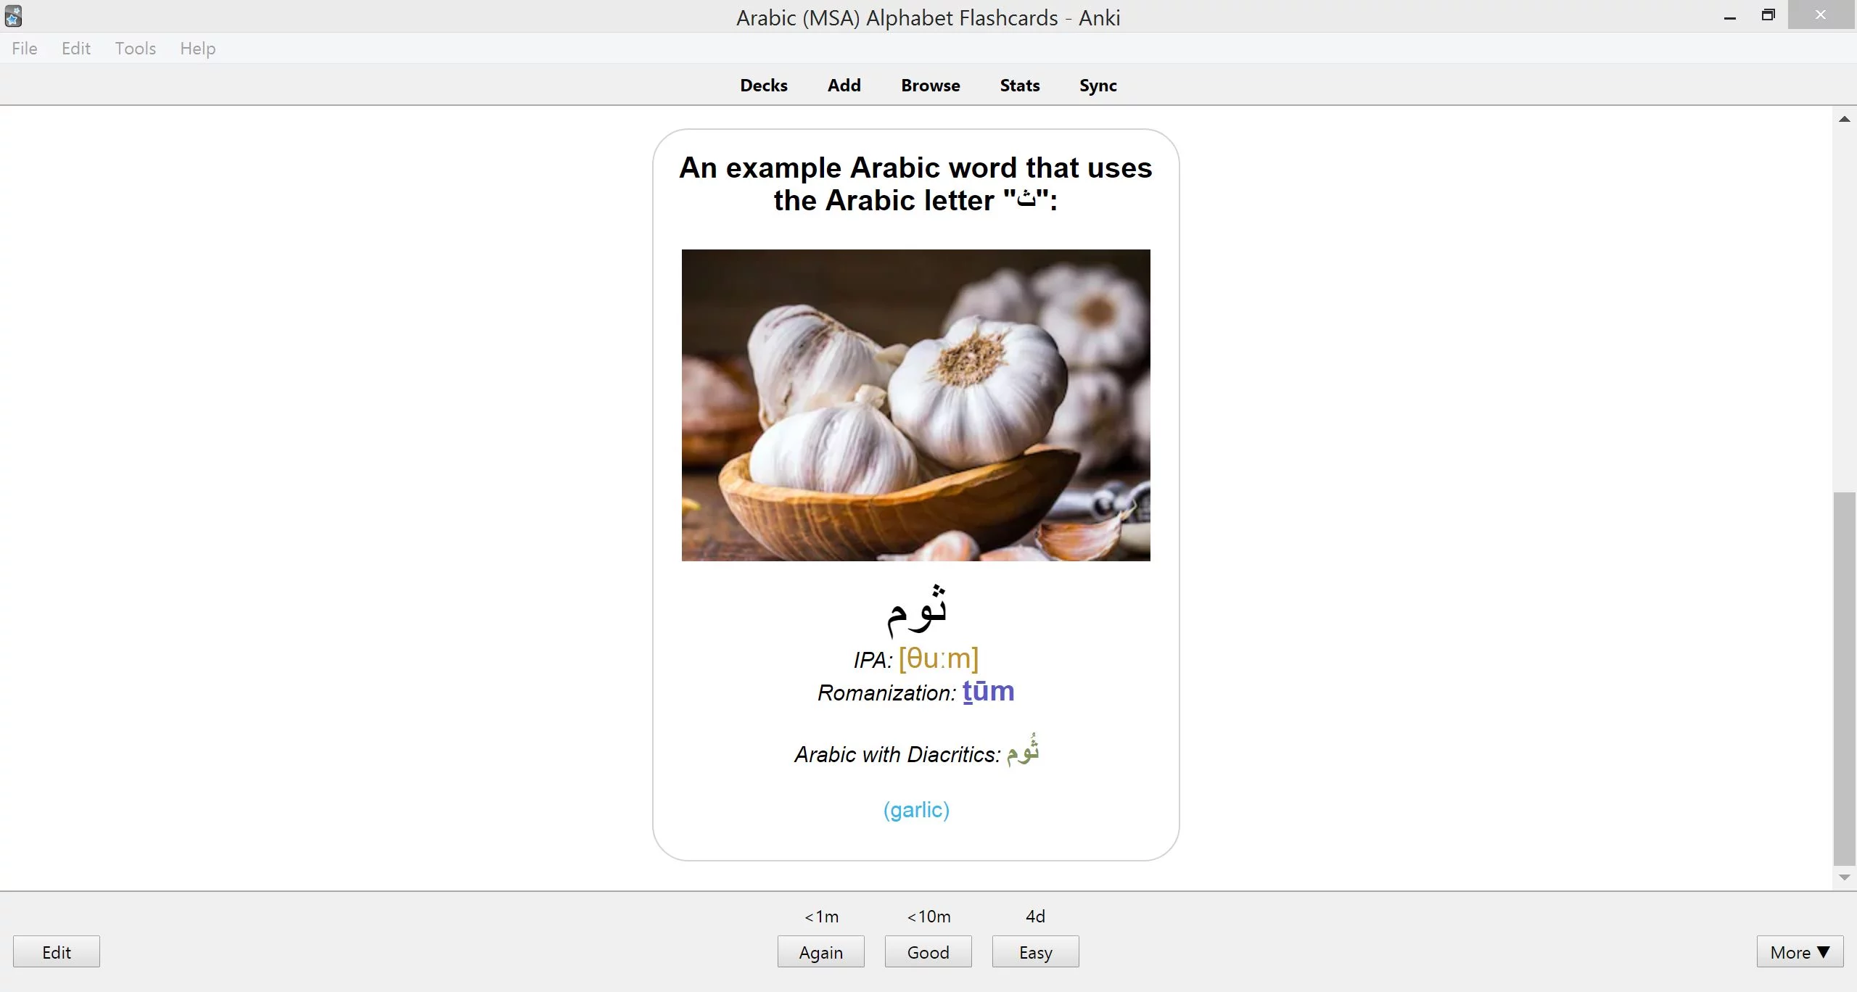Viewport: 1857px width, 992px height.
Task: Click Add to create a new card
Action: point(844,86)
